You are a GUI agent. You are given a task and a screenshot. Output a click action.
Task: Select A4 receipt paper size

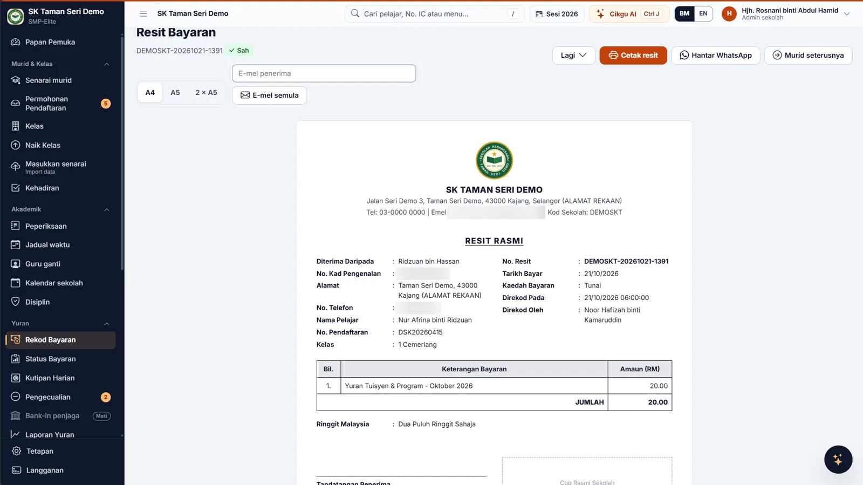[x=150, y=93]
